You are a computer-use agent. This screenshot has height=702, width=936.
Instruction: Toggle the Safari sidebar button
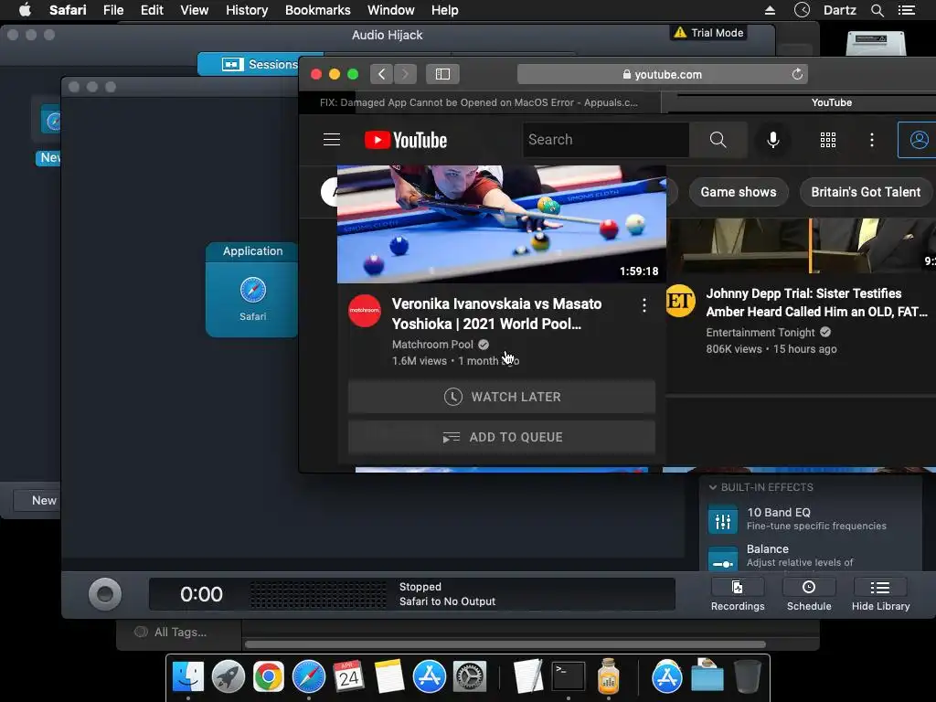tap(442, 74)
